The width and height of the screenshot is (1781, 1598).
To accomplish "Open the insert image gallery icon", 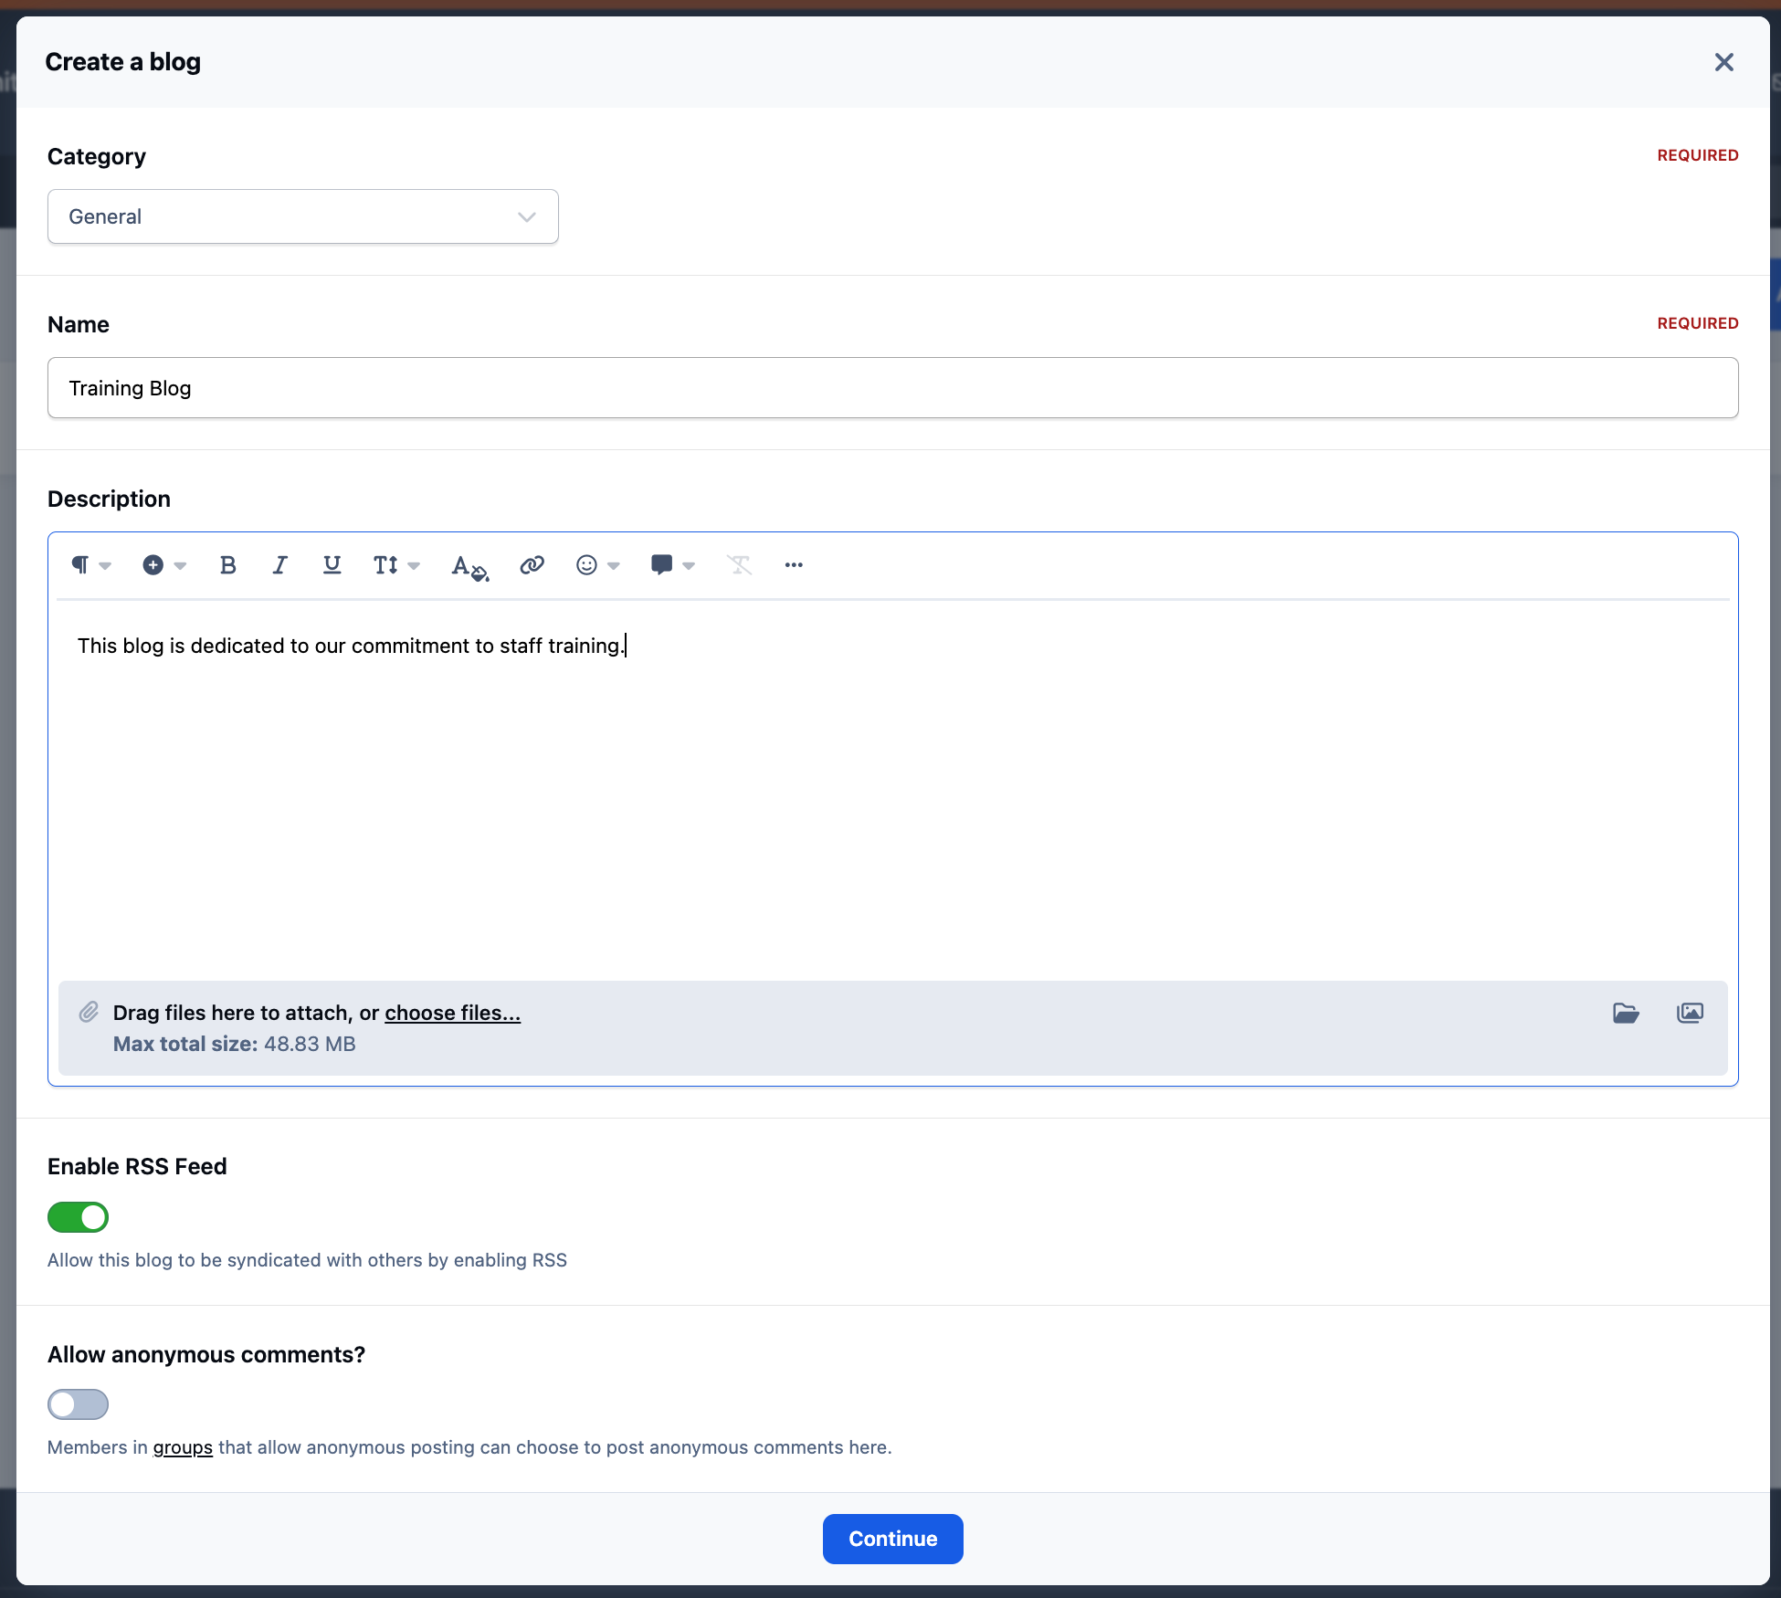I will click(1690, 1013).
